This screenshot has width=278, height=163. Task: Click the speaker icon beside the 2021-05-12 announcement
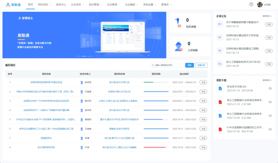point(220,51)
